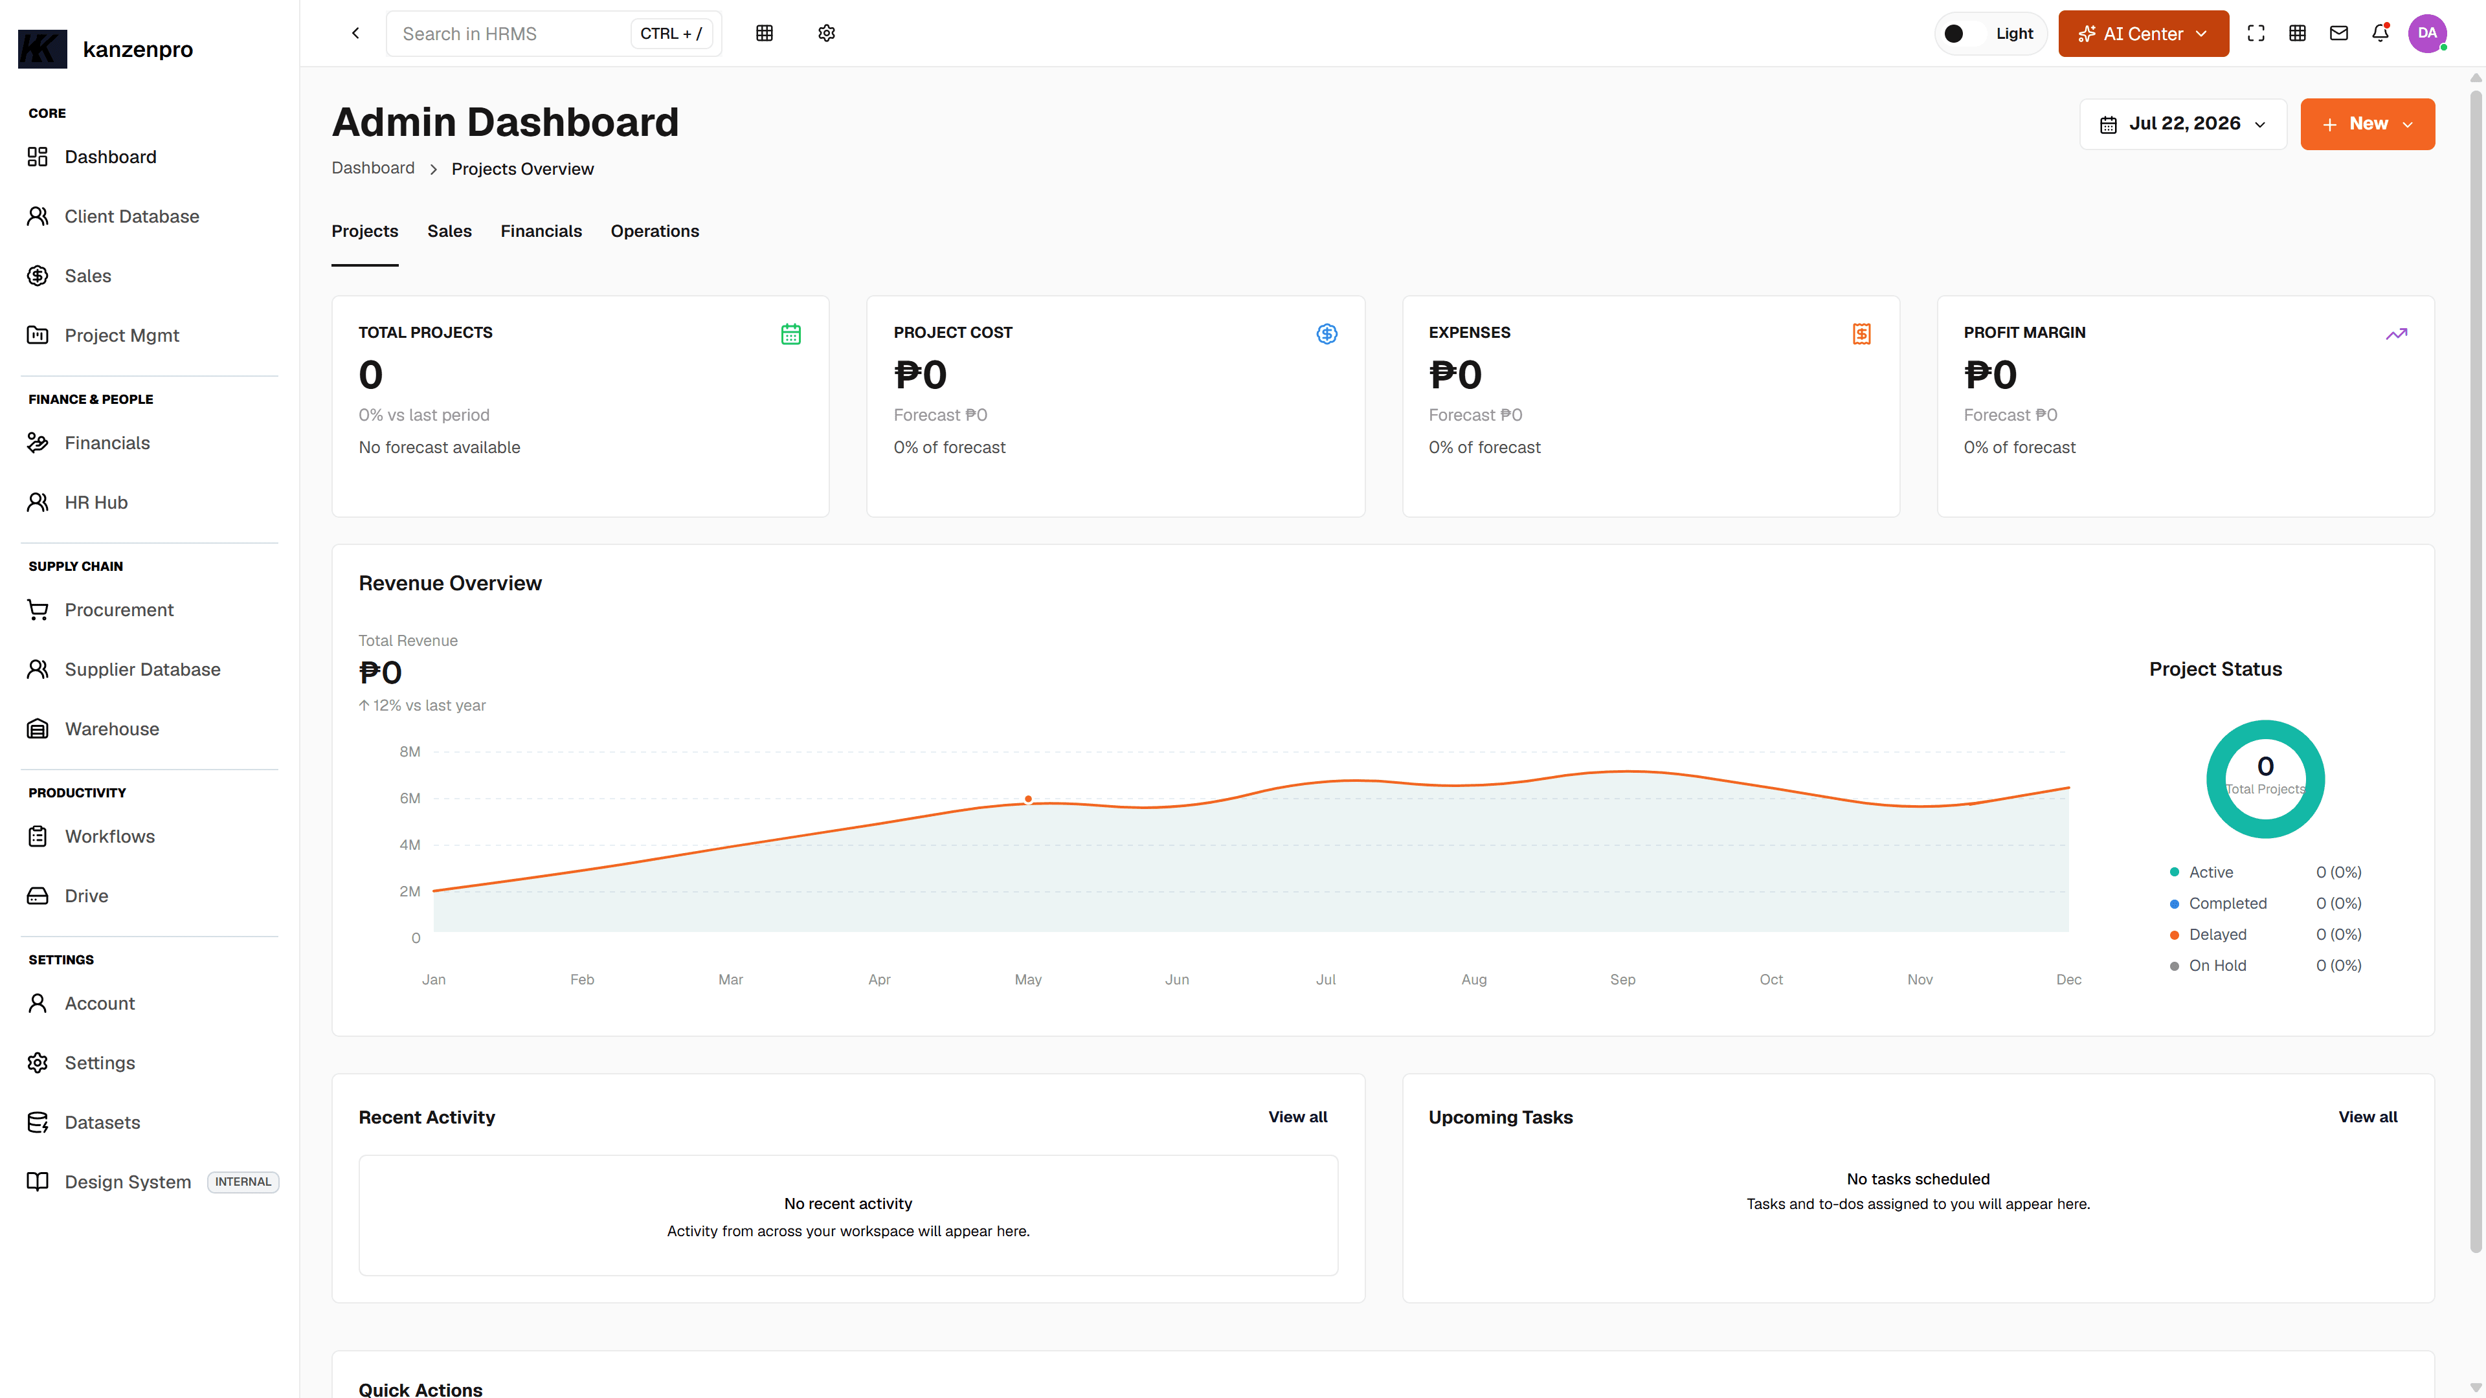Viewport: 2486px width, 1398px height.
Task: Open notifications bell
Action: (2380, 33)
